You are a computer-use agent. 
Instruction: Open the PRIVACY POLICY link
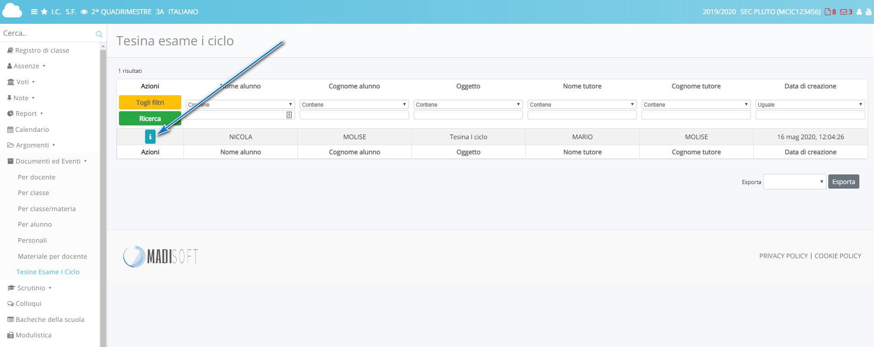click(x=783, y=256)
